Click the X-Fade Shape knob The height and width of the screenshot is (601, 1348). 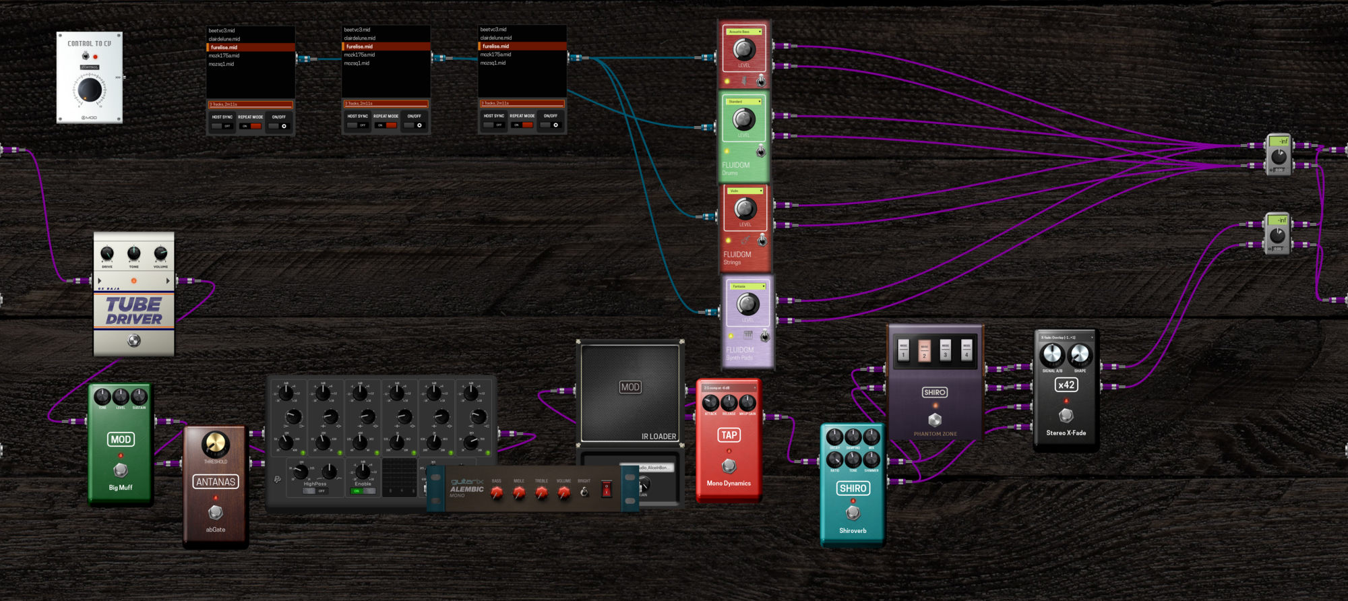(x=1080, y=354)
